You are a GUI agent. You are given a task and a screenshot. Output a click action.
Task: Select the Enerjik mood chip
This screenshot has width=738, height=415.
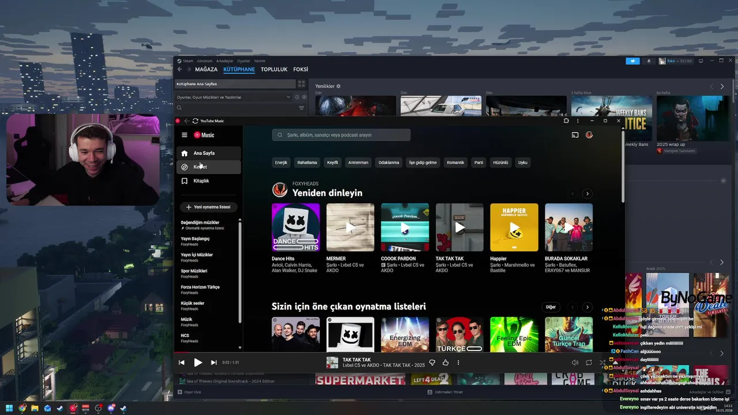pyautogui.click(x=281, y=163)
